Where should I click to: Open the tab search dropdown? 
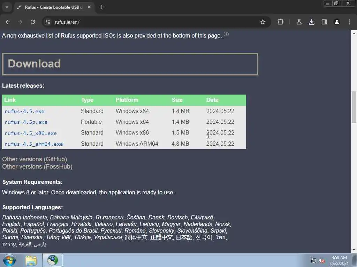pos(7,7)
